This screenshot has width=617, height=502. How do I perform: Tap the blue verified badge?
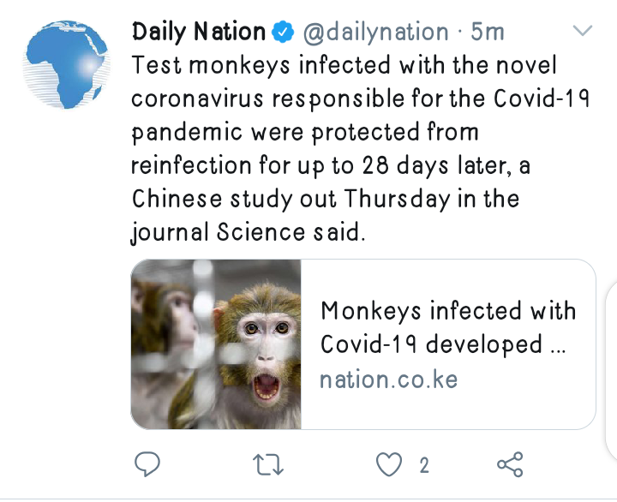282,33
